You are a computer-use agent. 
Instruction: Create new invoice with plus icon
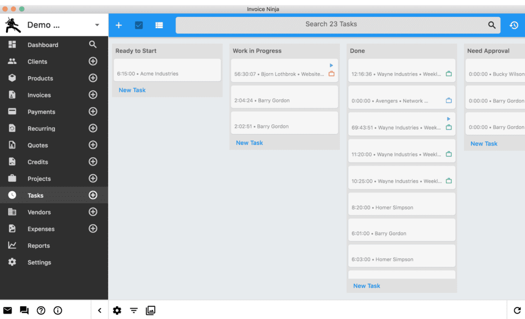(x=93, y=95)
